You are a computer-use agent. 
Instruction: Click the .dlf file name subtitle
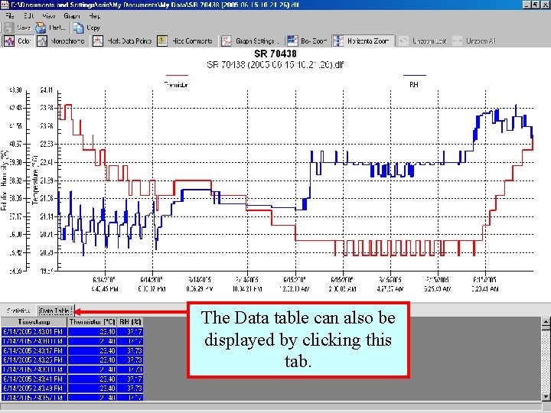pos(275,64)
